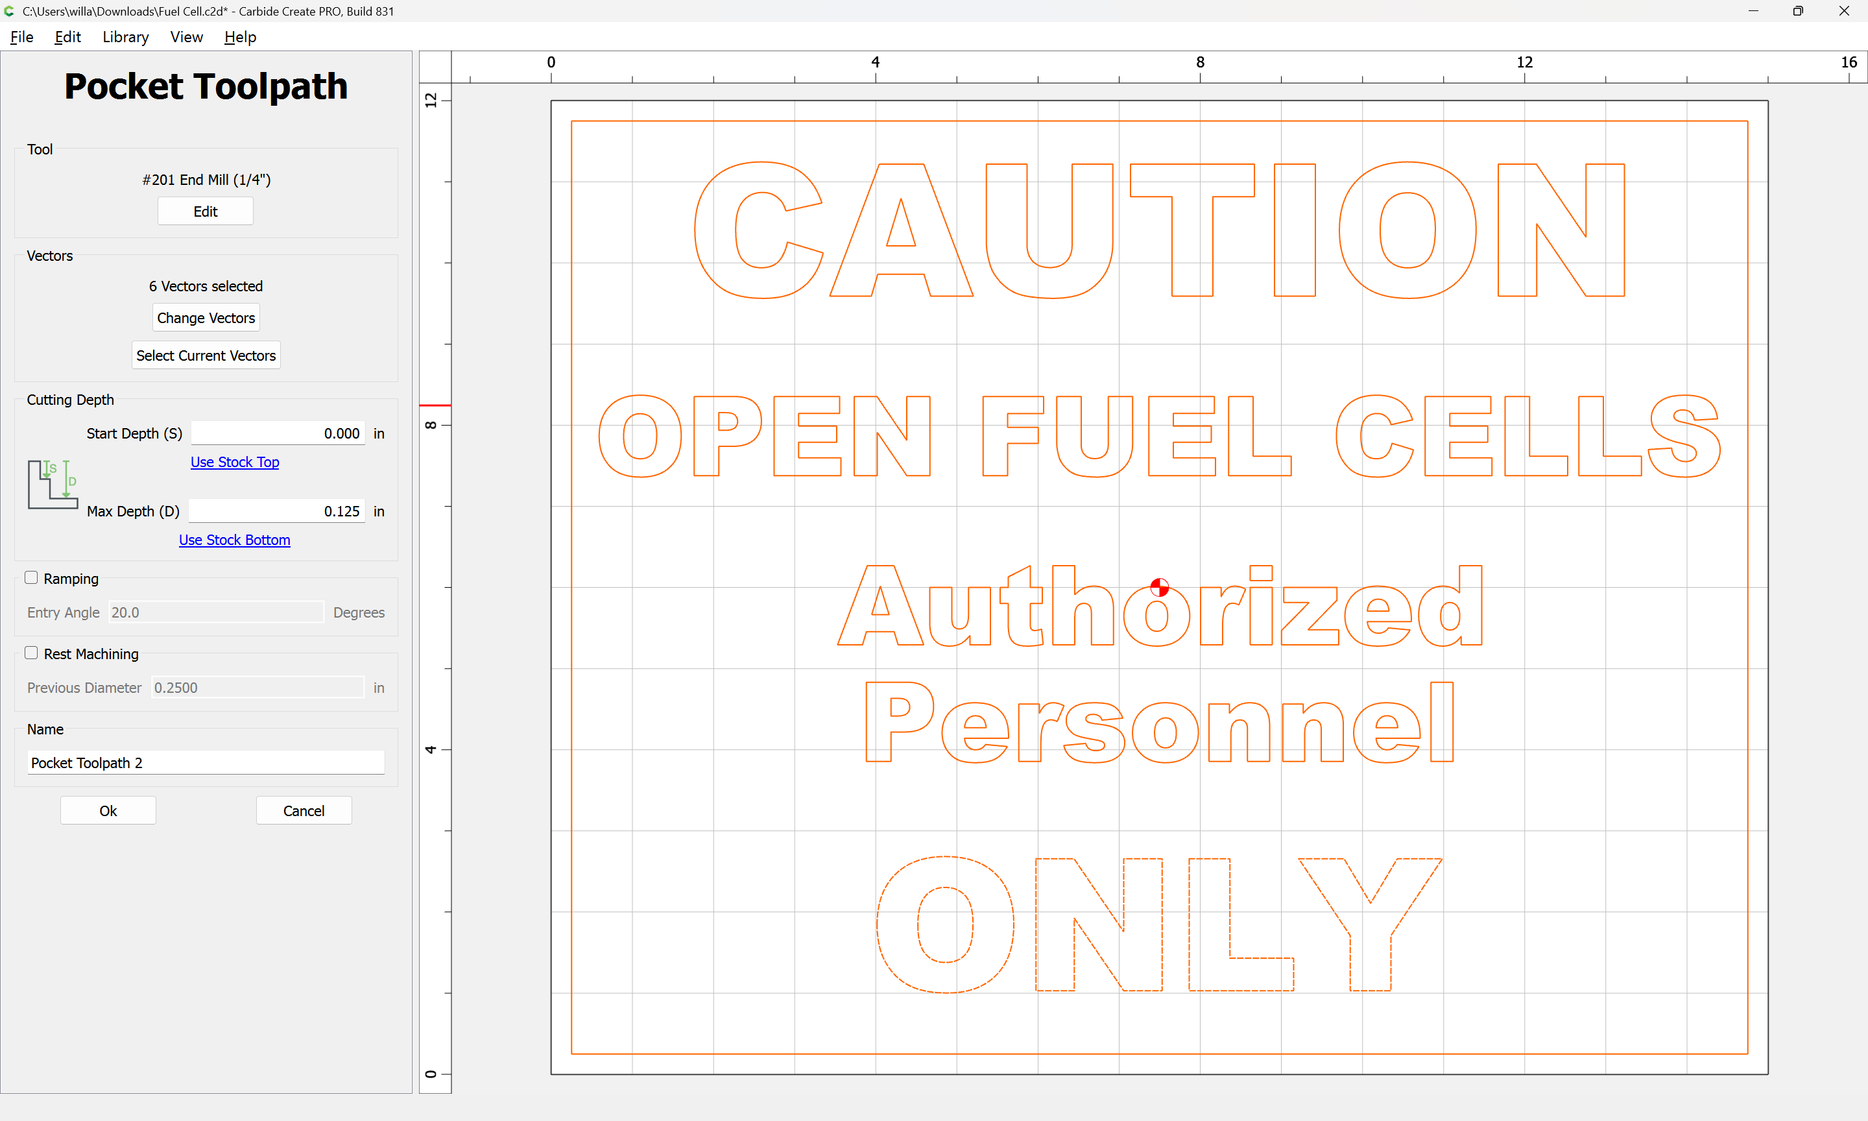Open the Library menu
1868x1121 pixels.
point(125,37)
